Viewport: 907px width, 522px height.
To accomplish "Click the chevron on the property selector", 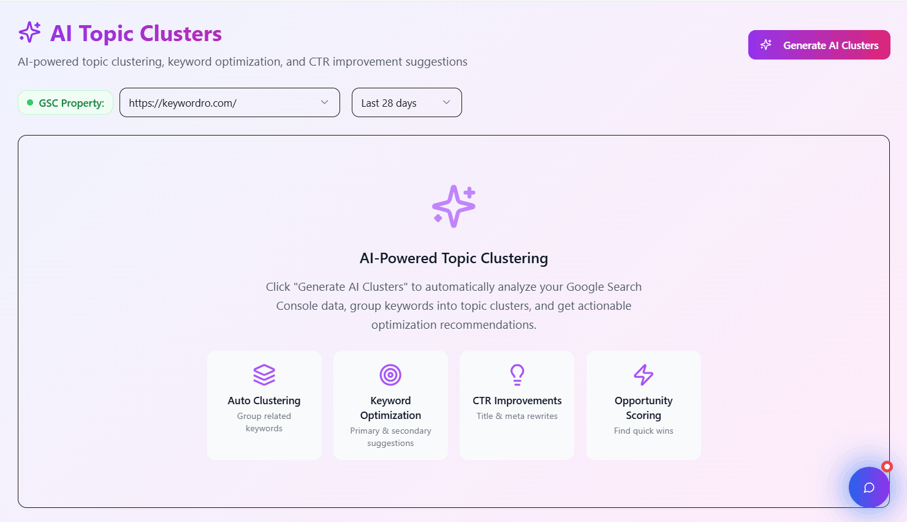I will click(324, 102).
